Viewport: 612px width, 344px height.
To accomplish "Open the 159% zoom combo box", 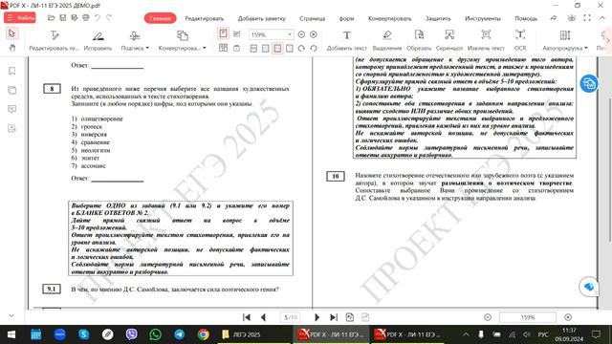I will 271,34.
